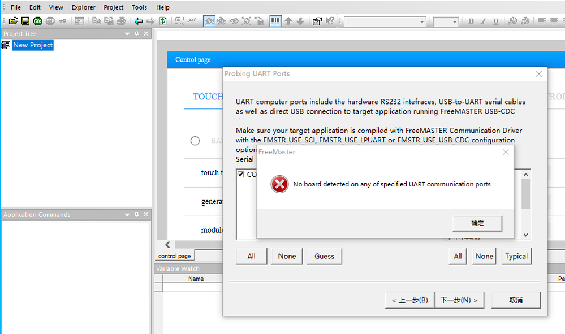Screen dimensions: 565x334
Task: Navigate back with the blue left arrow
Action: pyautogui.click(x=139, y=21)
